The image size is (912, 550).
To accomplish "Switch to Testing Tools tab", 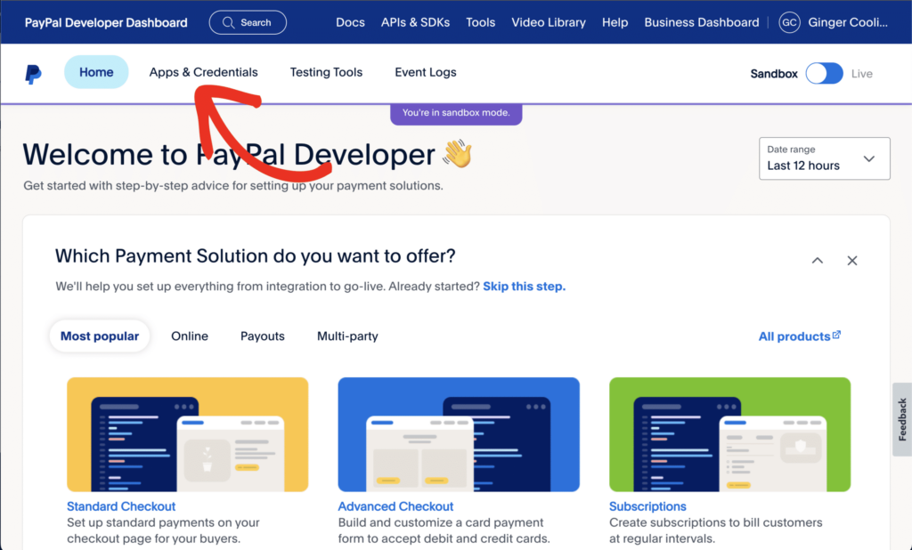I will (326, 72).
